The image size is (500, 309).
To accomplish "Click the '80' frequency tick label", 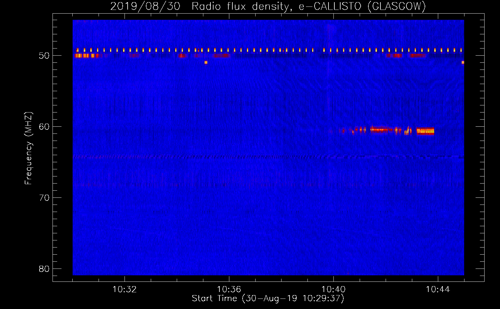I will 44,269.
